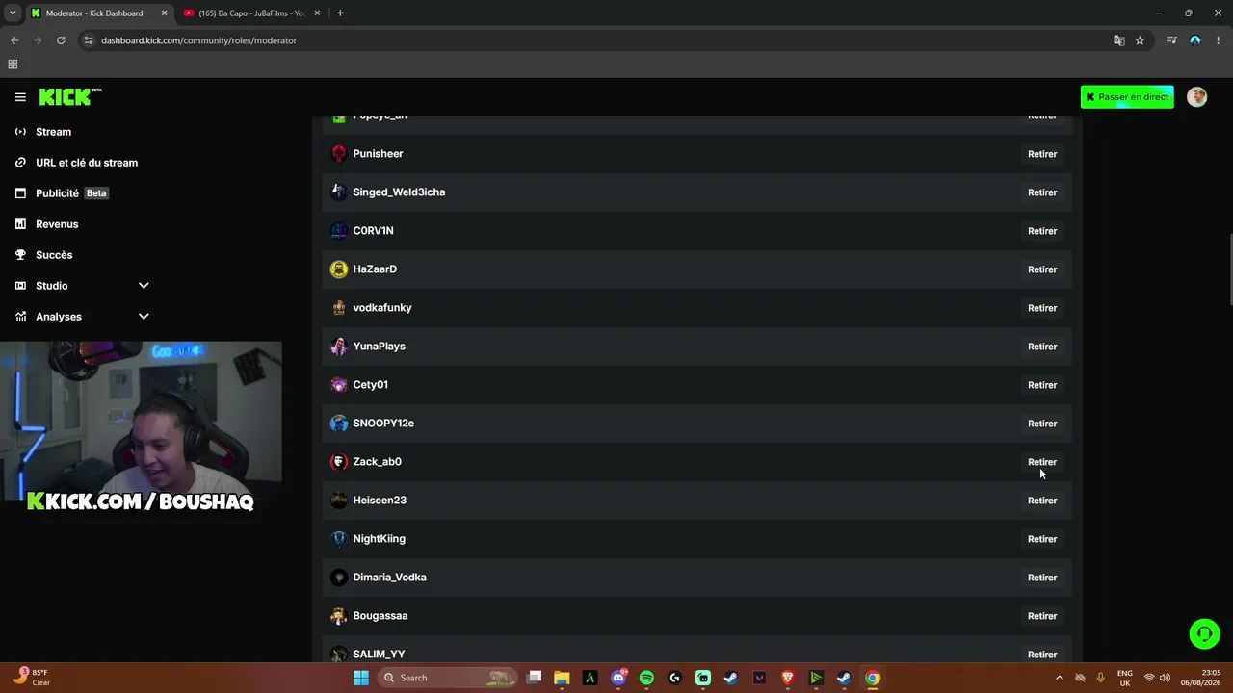
Task: Remove Dimaria_Vodka with the Retirer button
Action: pos(1042,577)
